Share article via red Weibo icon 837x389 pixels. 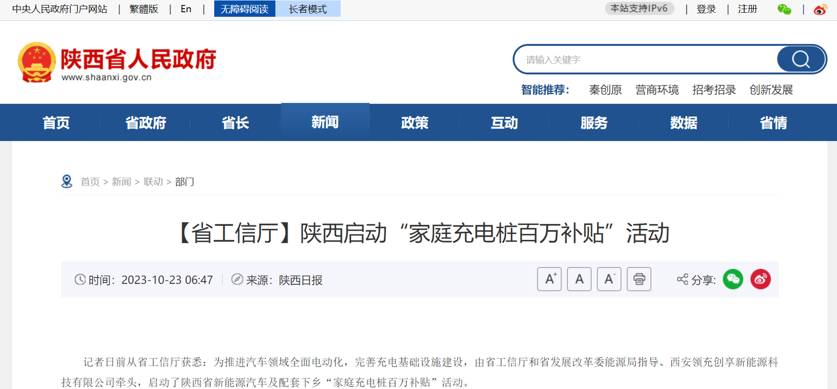pyautogui.click(x=760, y=279)
